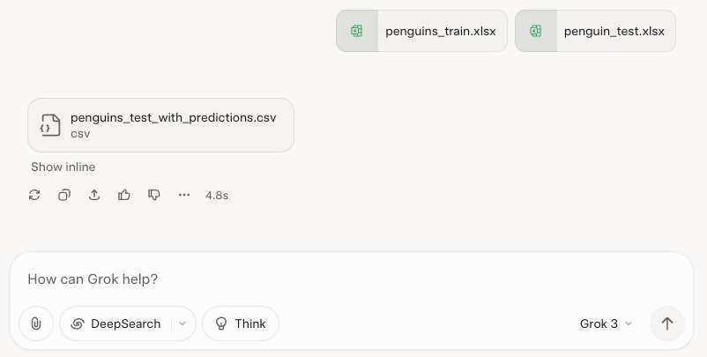Image resolution: width=707 pixels, height=357 pixels.
Task: Open the three-dot more options menu
Action: tap(184, 195)
